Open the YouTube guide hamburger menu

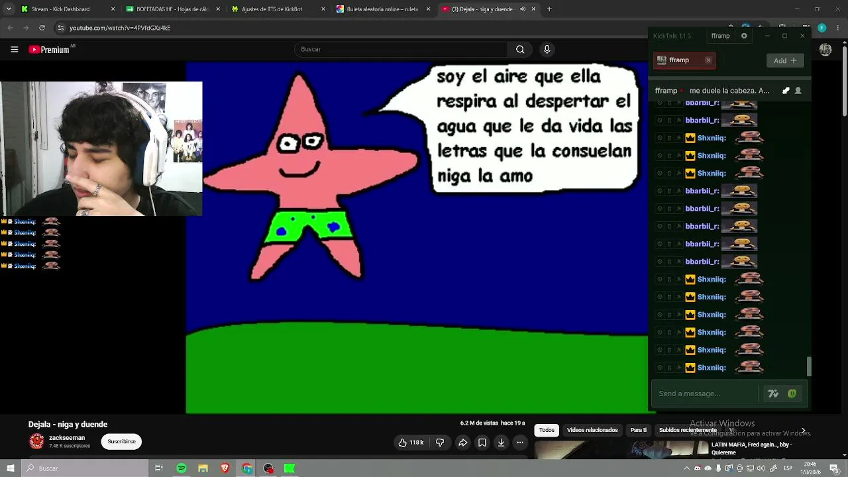[x=14, y=49]
